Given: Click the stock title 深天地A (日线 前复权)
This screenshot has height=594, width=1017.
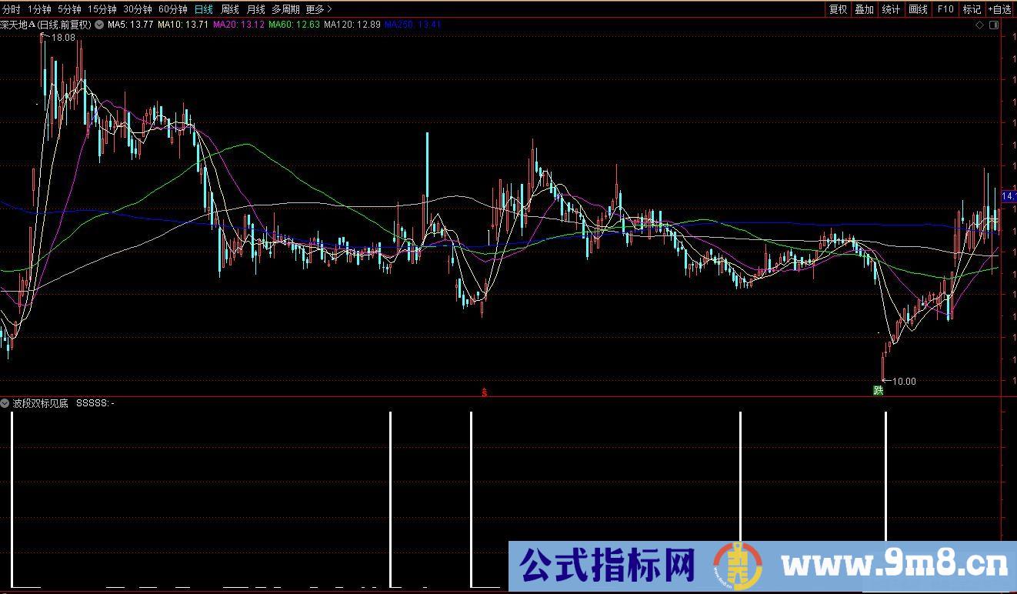Looking at the screenshot, I should [x=46, y=25].
